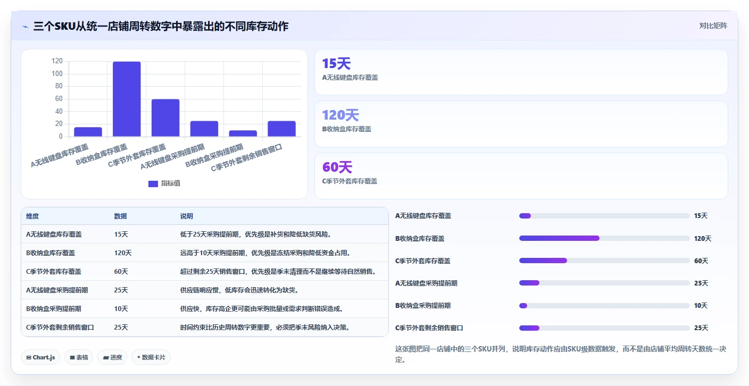Select the 进度 tag chip
This screenshot has width=749, height=386.
113,357
